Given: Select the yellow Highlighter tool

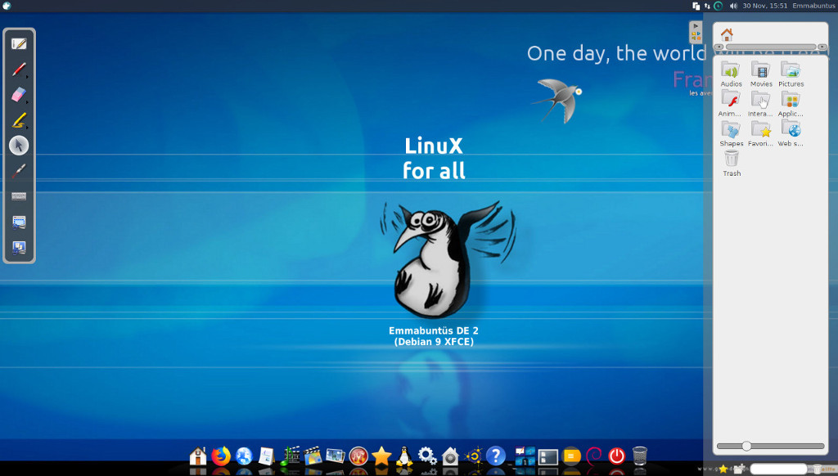Looking at the screenshot, I should pos(19,120).
